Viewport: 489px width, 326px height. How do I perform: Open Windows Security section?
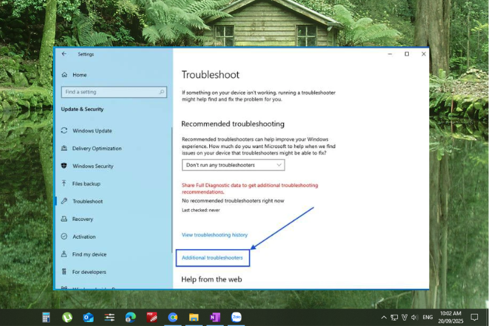[x=93, y=166]
